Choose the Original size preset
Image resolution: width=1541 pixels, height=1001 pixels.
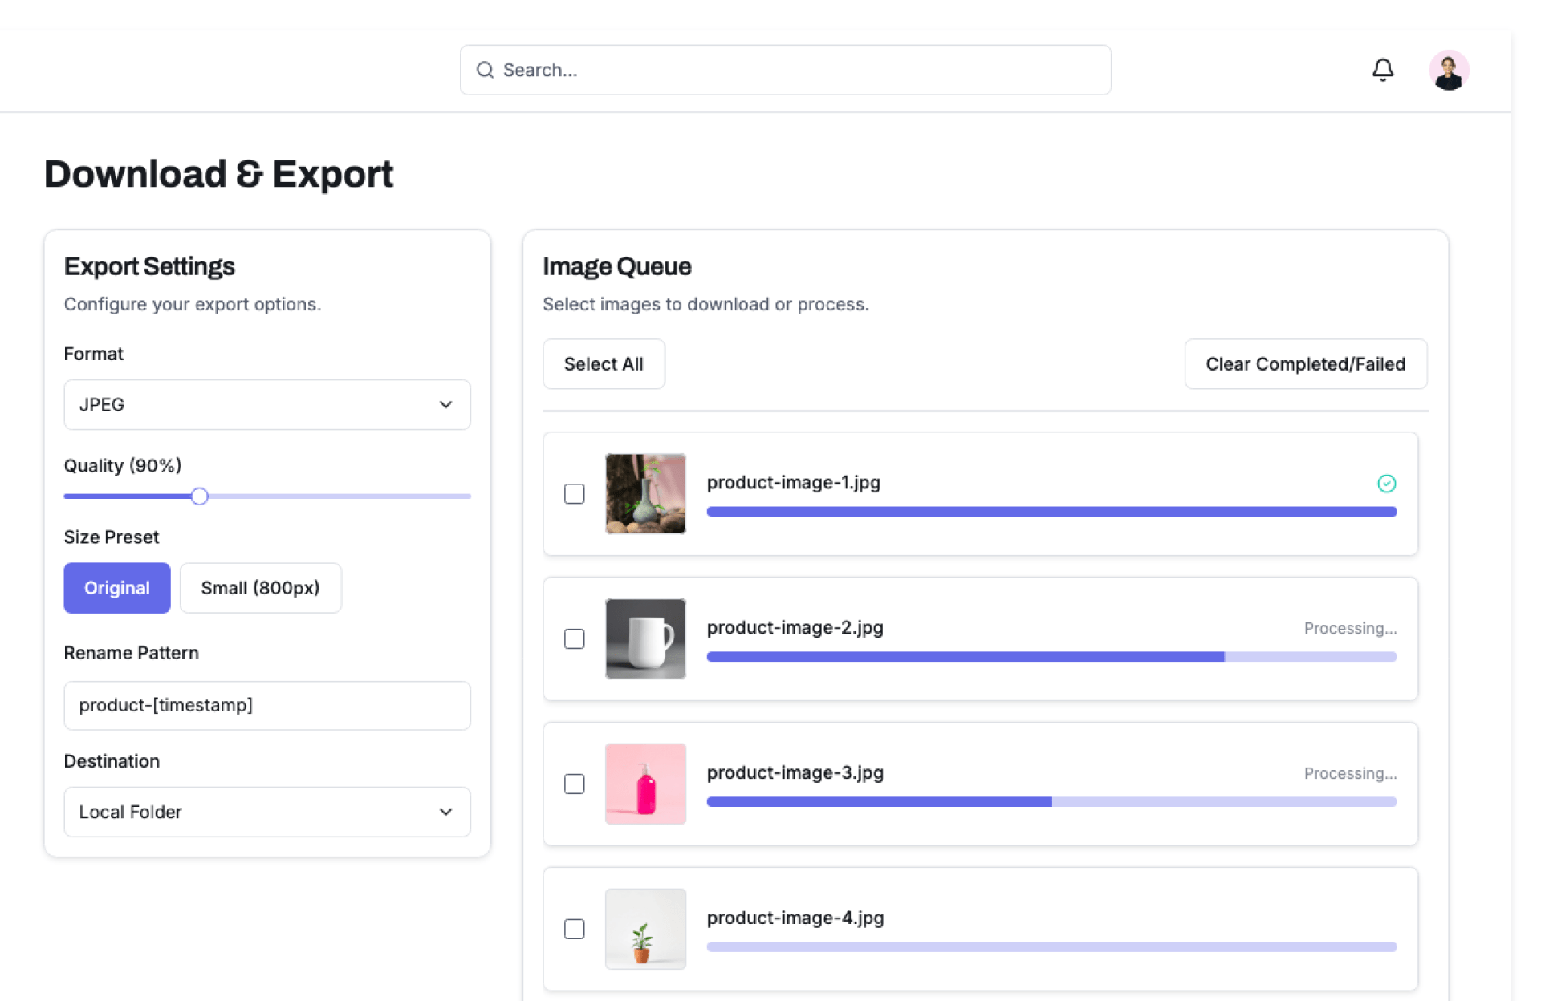pyautogui.click(x=117, y=588)
